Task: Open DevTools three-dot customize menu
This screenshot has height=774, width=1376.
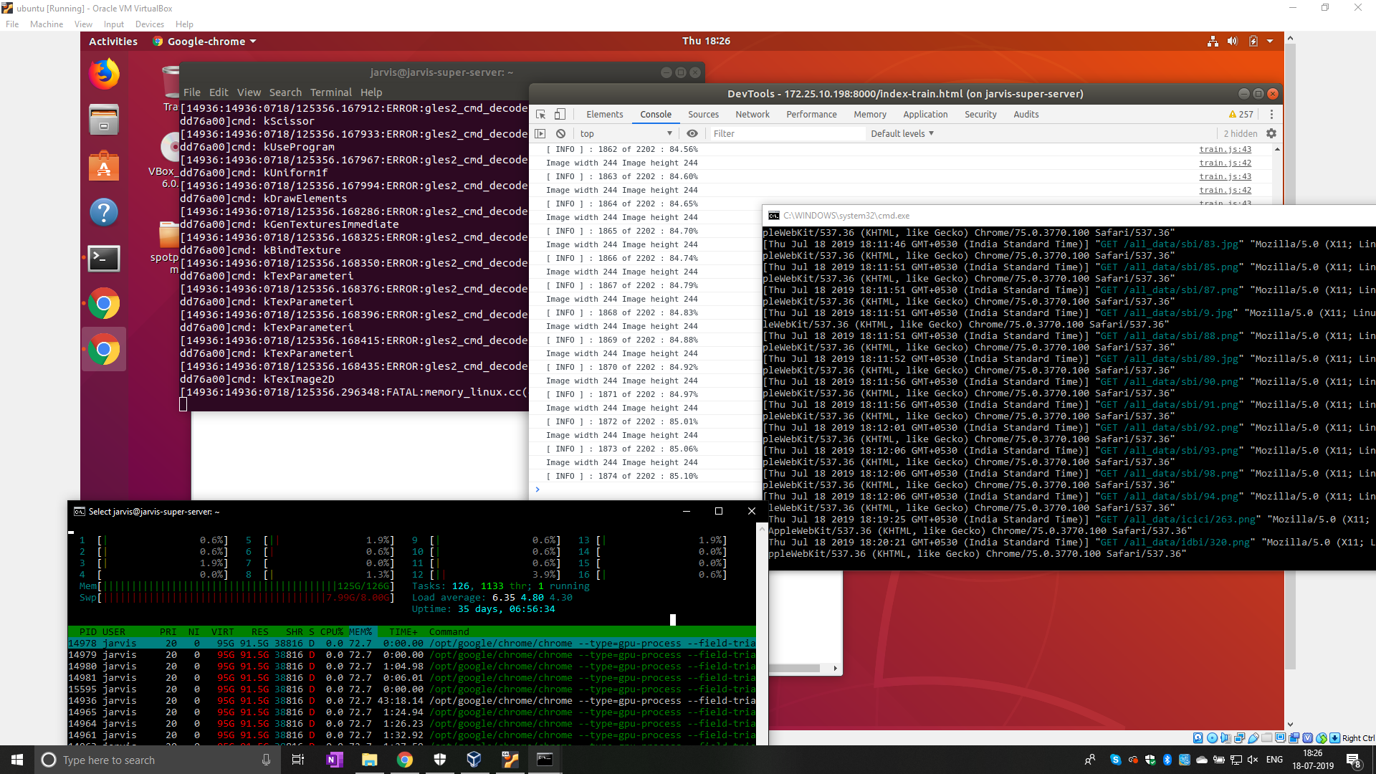Action: click(1271, 115)
